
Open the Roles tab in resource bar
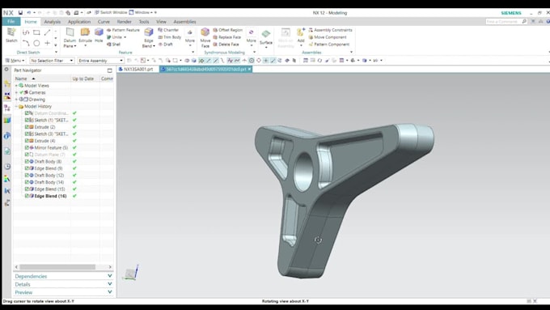point(7,202)
